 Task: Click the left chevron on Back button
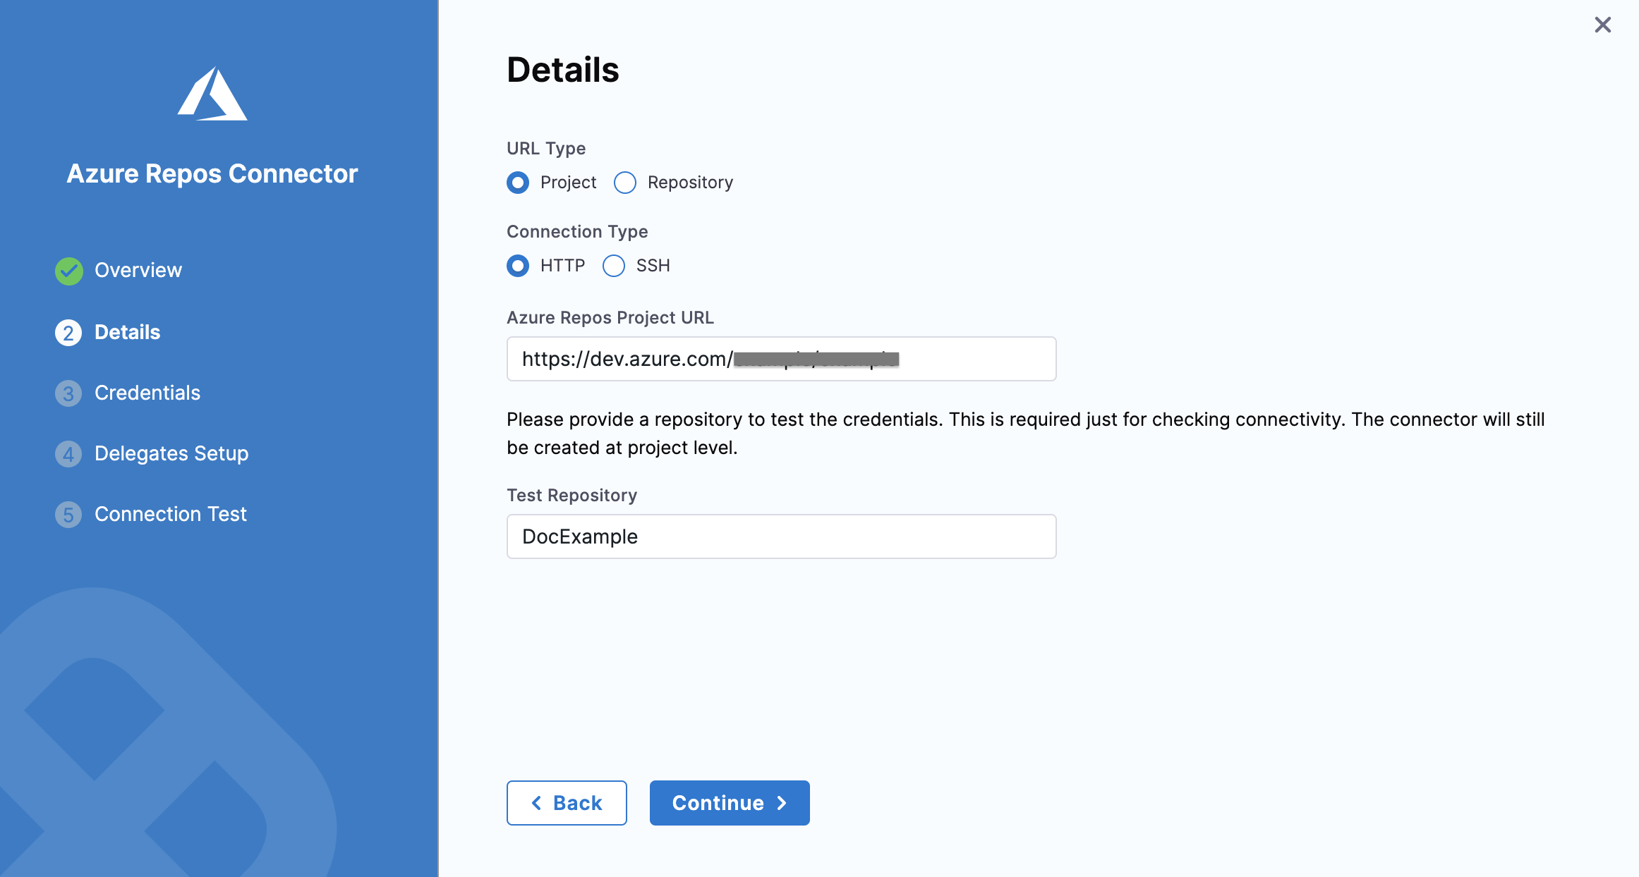(537, 803)
